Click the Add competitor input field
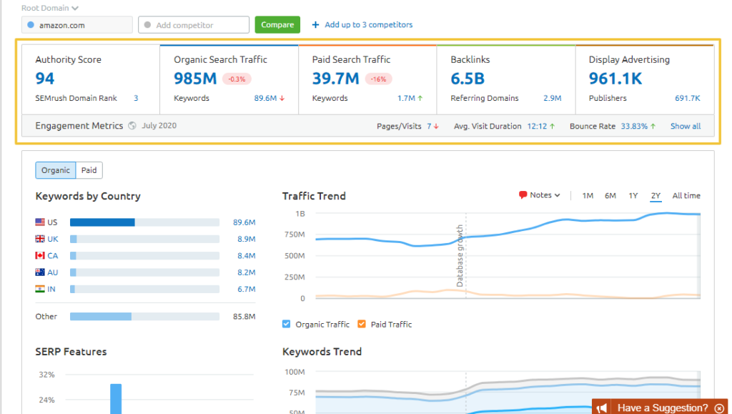The width and height of the screenshot is (732, 414). [x=194, y=25]
